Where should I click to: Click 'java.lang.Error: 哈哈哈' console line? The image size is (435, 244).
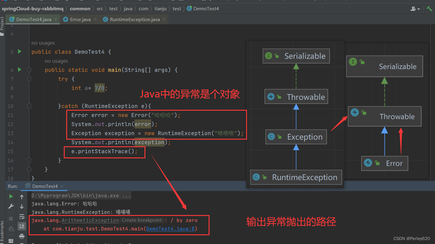pos(64,204)
